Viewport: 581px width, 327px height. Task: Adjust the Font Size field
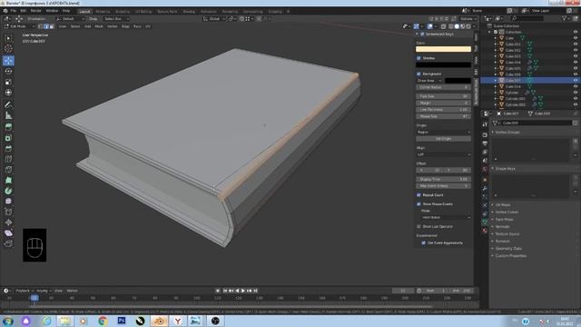[444, 96]
